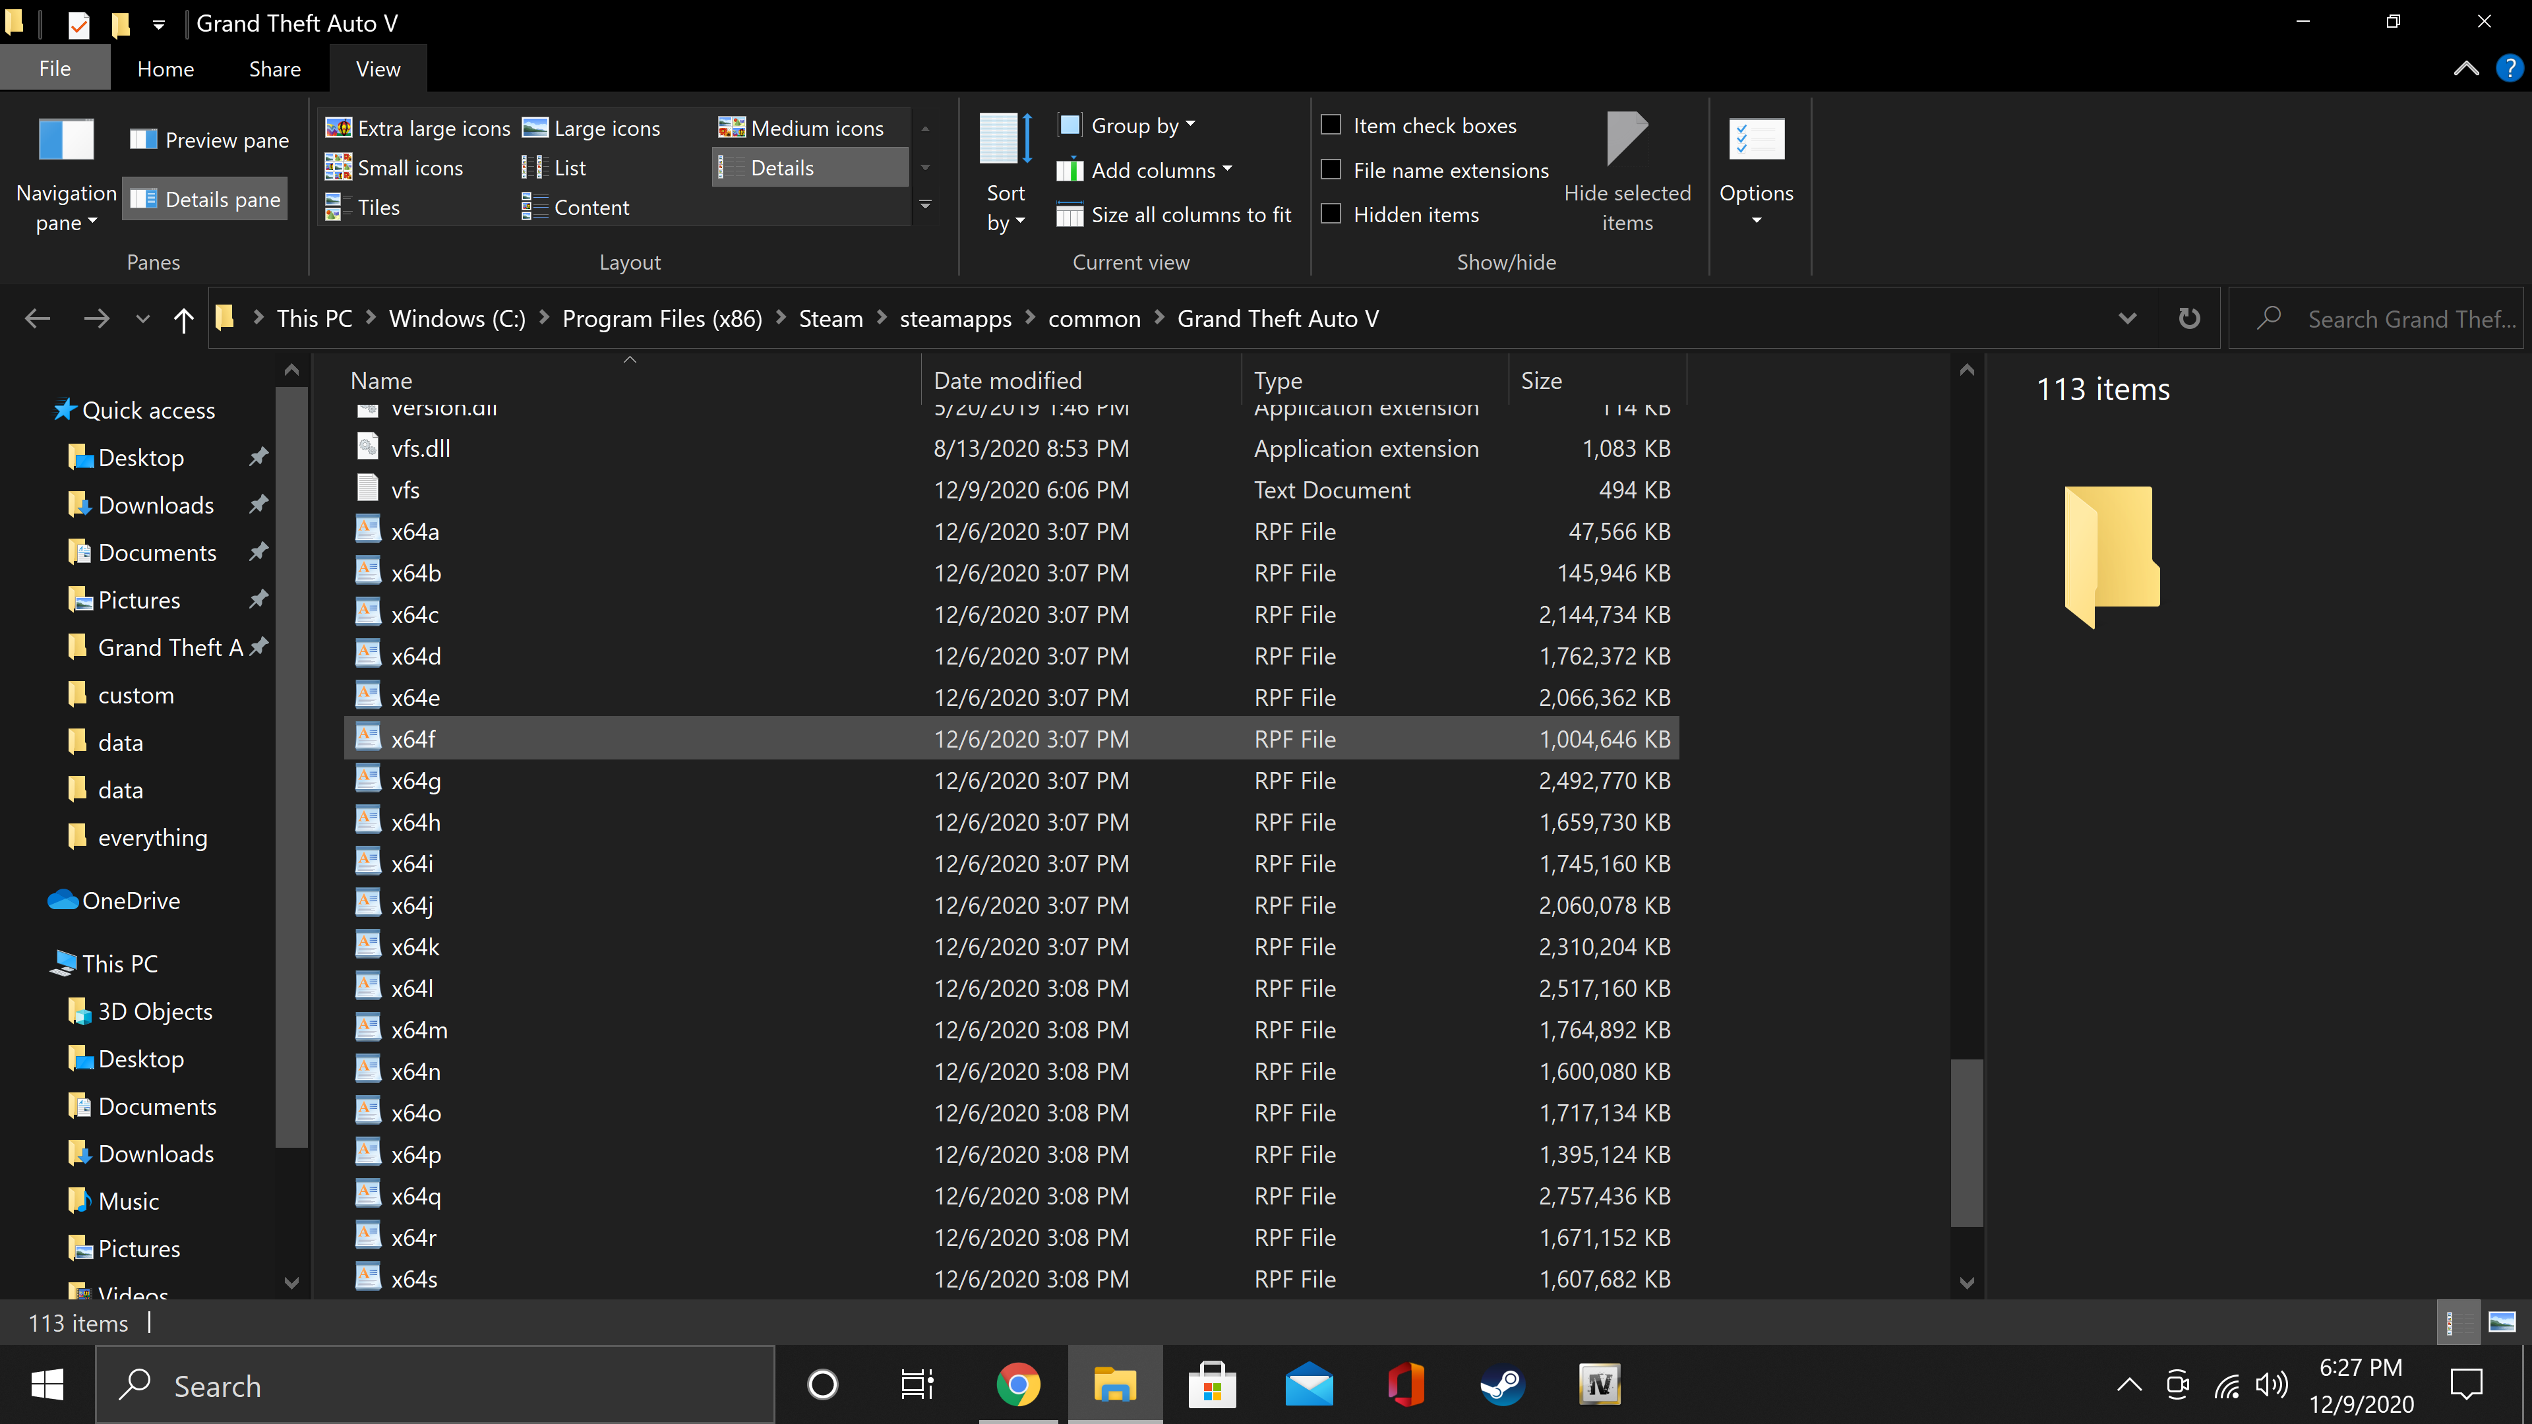Show Hidden items checkbox

(x=1331, y=214)
